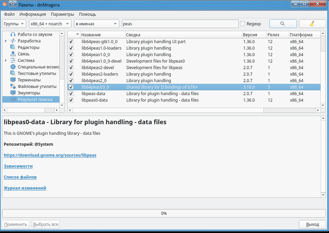Enable the Regexp checkbox
This screenshot has height=233, width=329.
point(243,24)
